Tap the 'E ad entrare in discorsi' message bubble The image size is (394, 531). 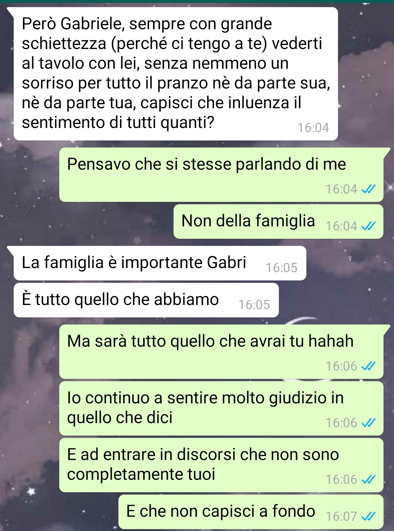[x=221, y=465]
